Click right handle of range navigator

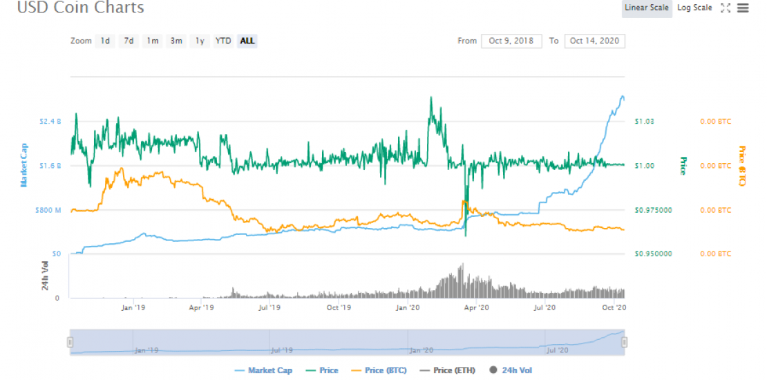[624, 342]
